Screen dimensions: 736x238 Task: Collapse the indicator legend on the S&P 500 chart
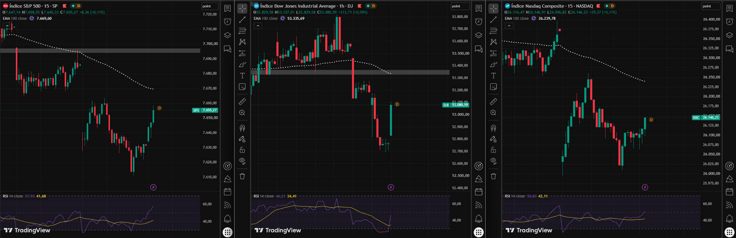7,26
